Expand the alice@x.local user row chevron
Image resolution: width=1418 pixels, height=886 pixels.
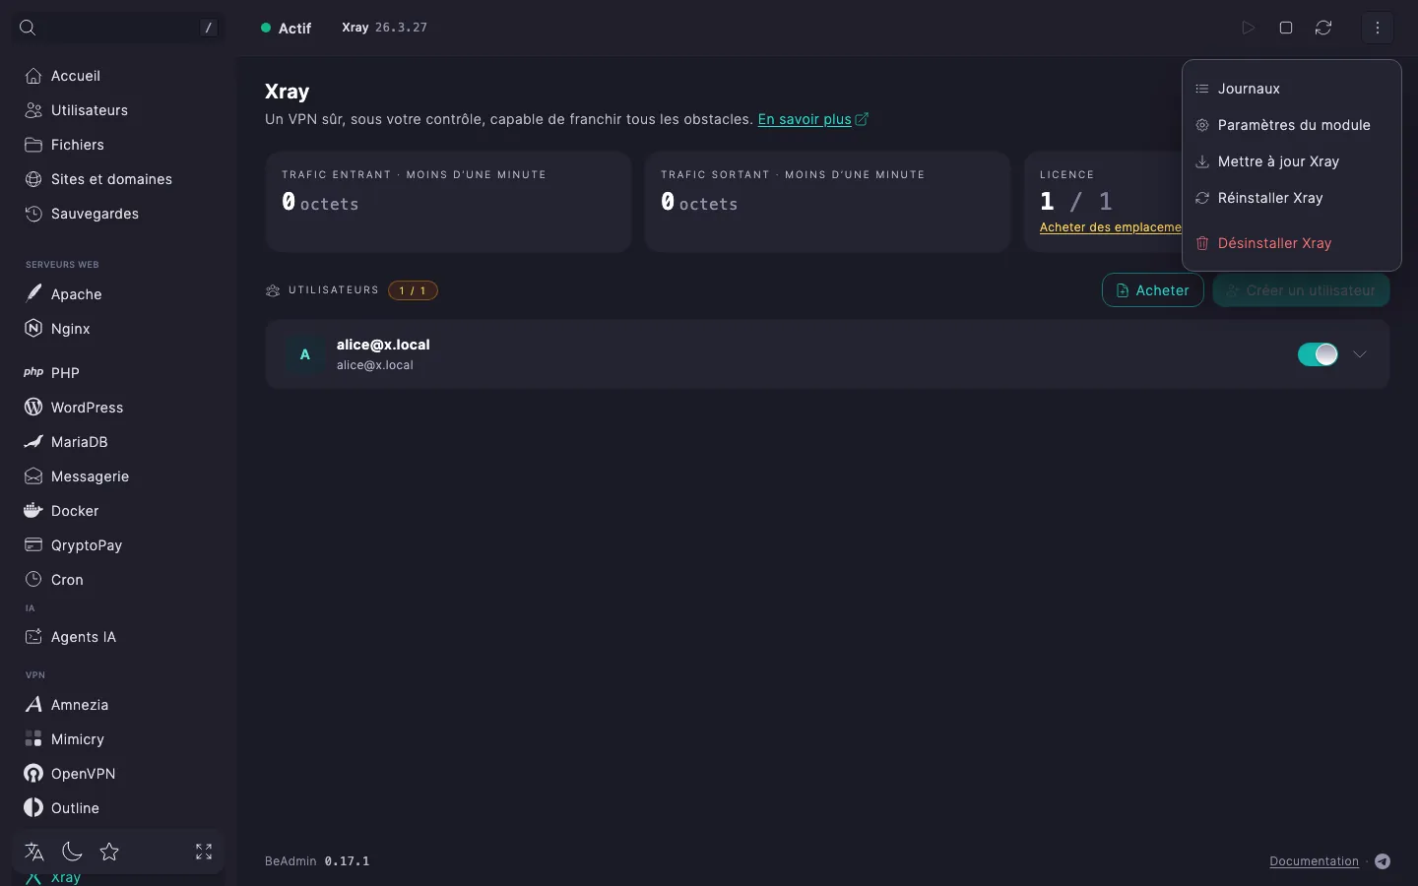1360,354
